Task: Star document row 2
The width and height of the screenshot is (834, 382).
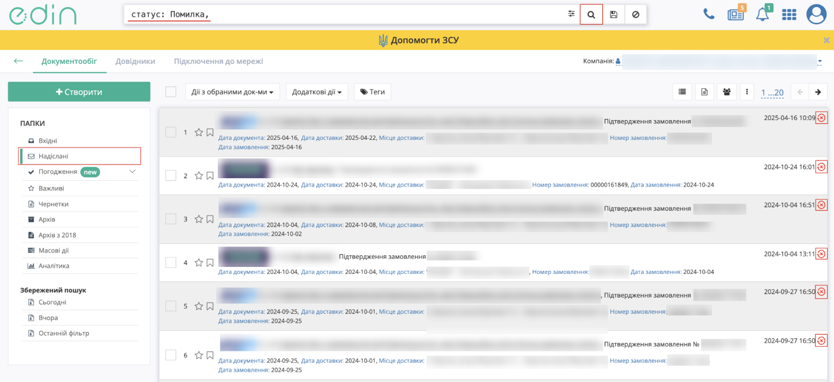Action: click(199, 176)
